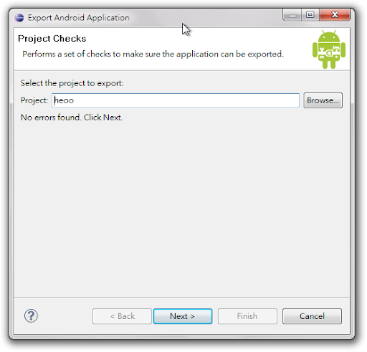Click the 'Export Android Application' window title

click(78, 18)
